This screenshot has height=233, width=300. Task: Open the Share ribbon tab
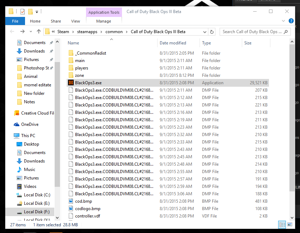coord(56,21)
